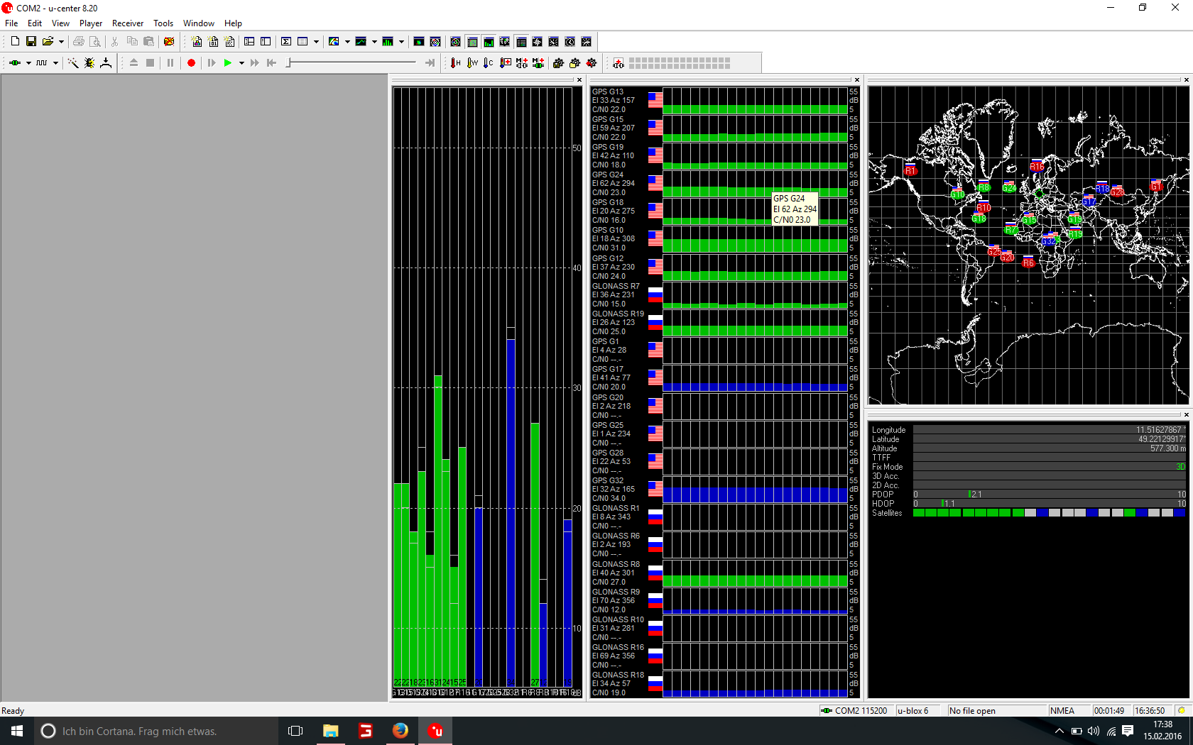Viewport: 1193px width, 745px height.
Task: Close the satellite level bar chart panel
Action: click(x=579, y=79)
